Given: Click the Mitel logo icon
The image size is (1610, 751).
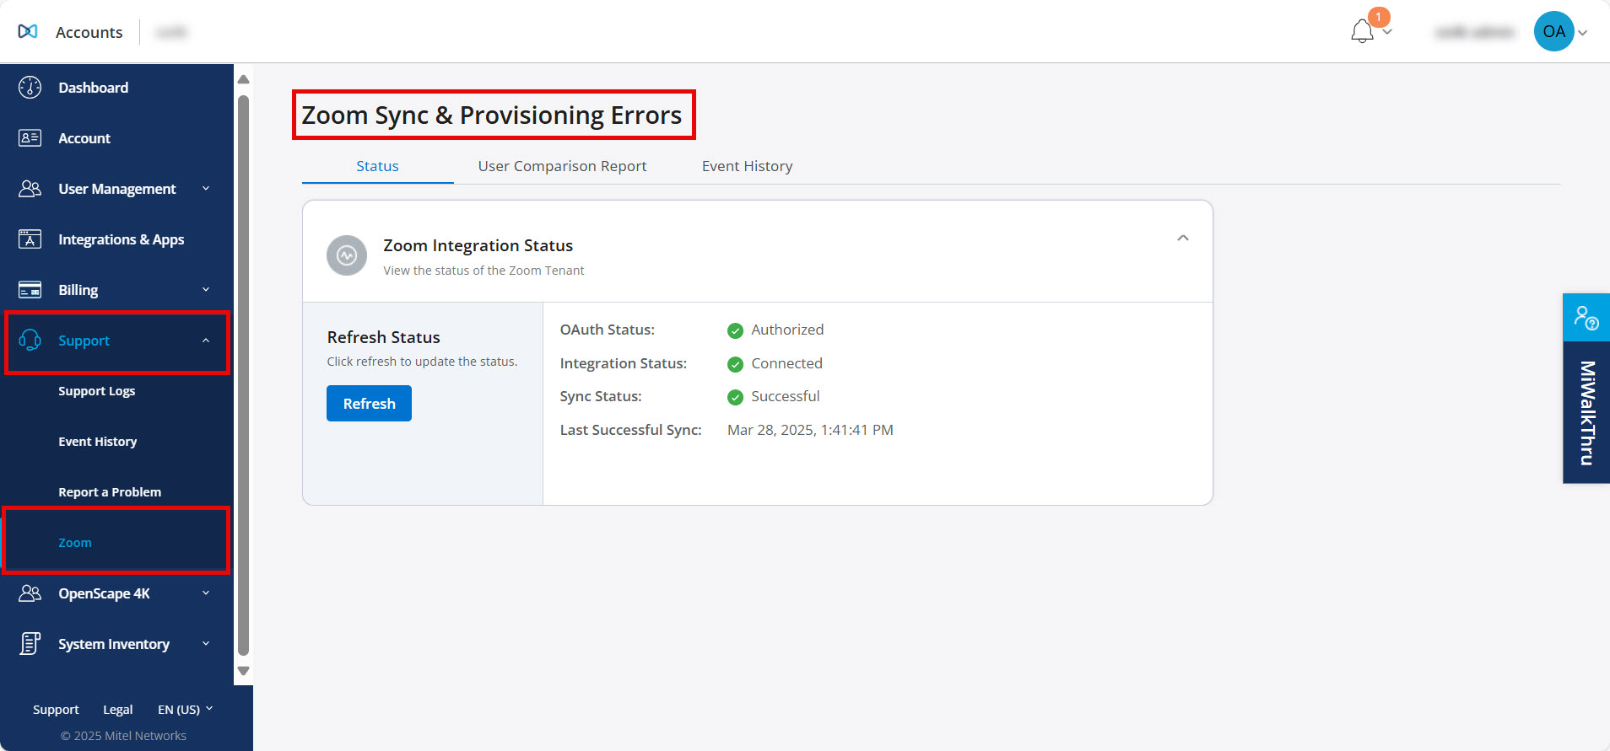Looking at the screenshot, I should tap(28, 31).
